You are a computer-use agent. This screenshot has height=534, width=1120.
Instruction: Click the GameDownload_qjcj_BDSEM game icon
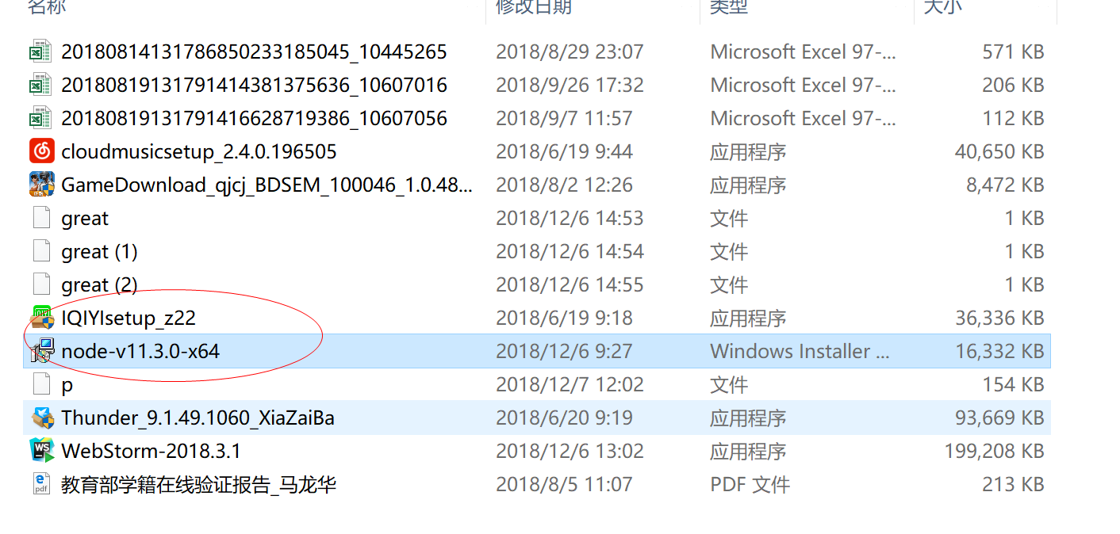(41, 184)
